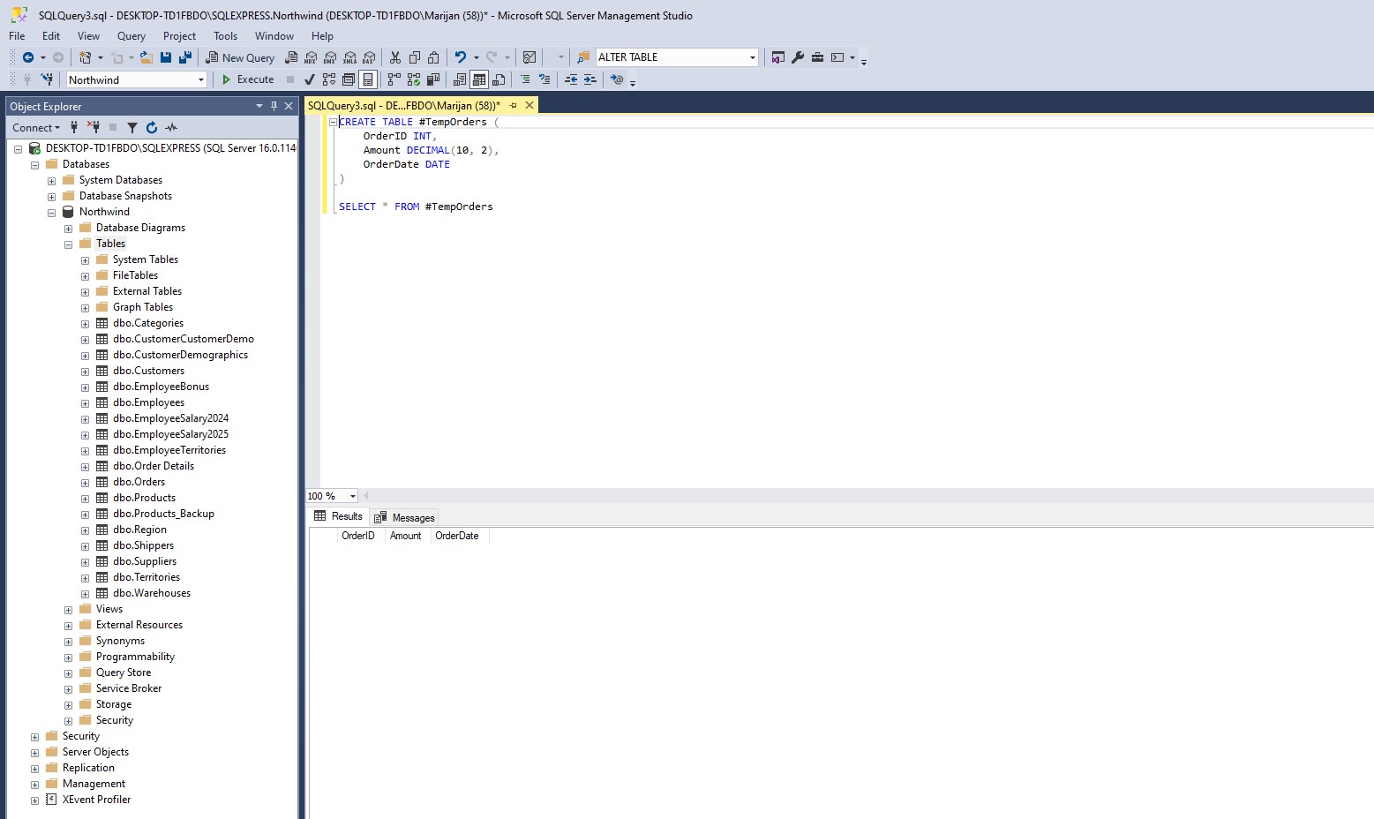Click the Properties wrench icon

[798, 57]
